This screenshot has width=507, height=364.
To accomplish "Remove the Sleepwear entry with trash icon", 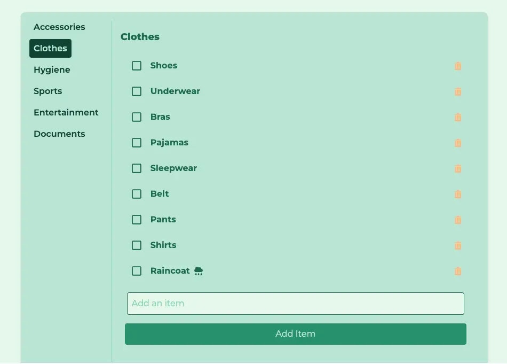I will (458, 168).
